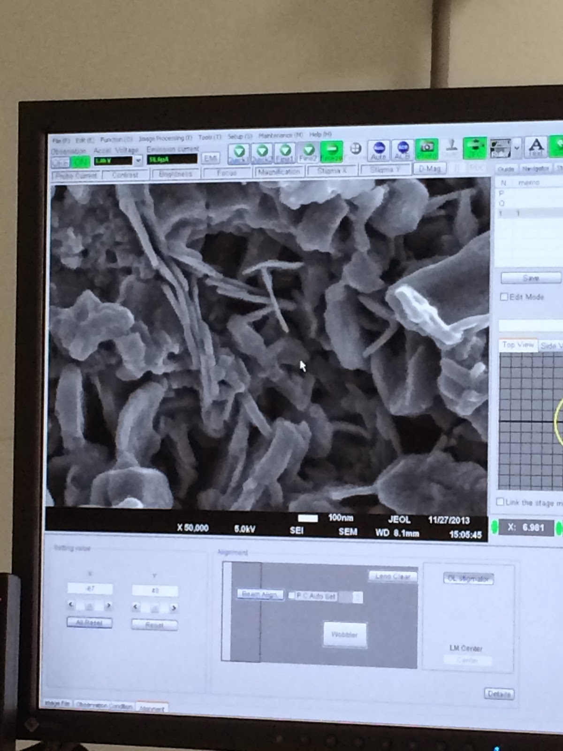Turn observation OFF
Image resolution: width=563 pixels, height=751 pixels.
(60, 163)
